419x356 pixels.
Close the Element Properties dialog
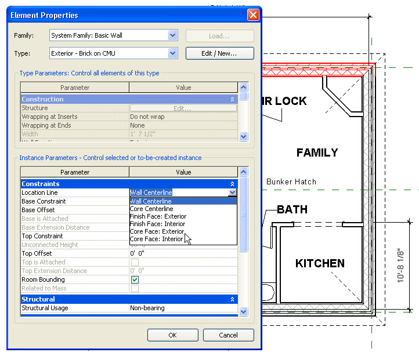tap(253, 15)
